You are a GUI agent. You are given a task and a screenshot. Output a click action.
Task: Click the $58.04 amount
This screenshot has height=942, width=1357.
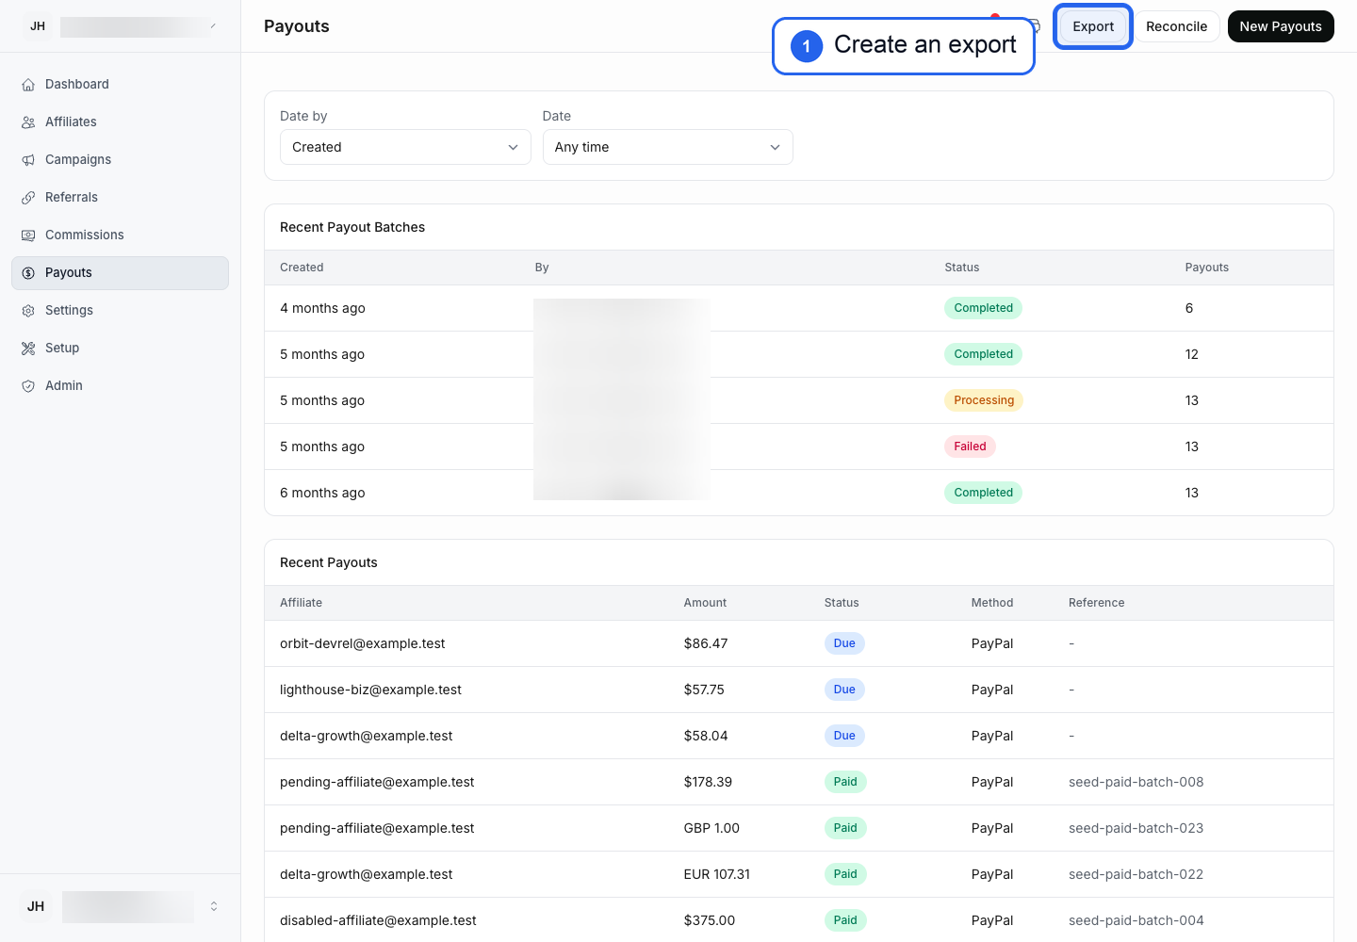(706, 736)
